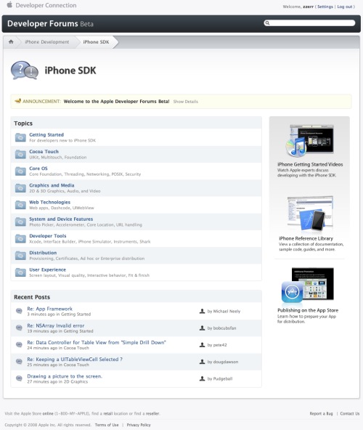Click the bubble icon beside Drawing a picture
Screen dimensions: 363x430
19,378
